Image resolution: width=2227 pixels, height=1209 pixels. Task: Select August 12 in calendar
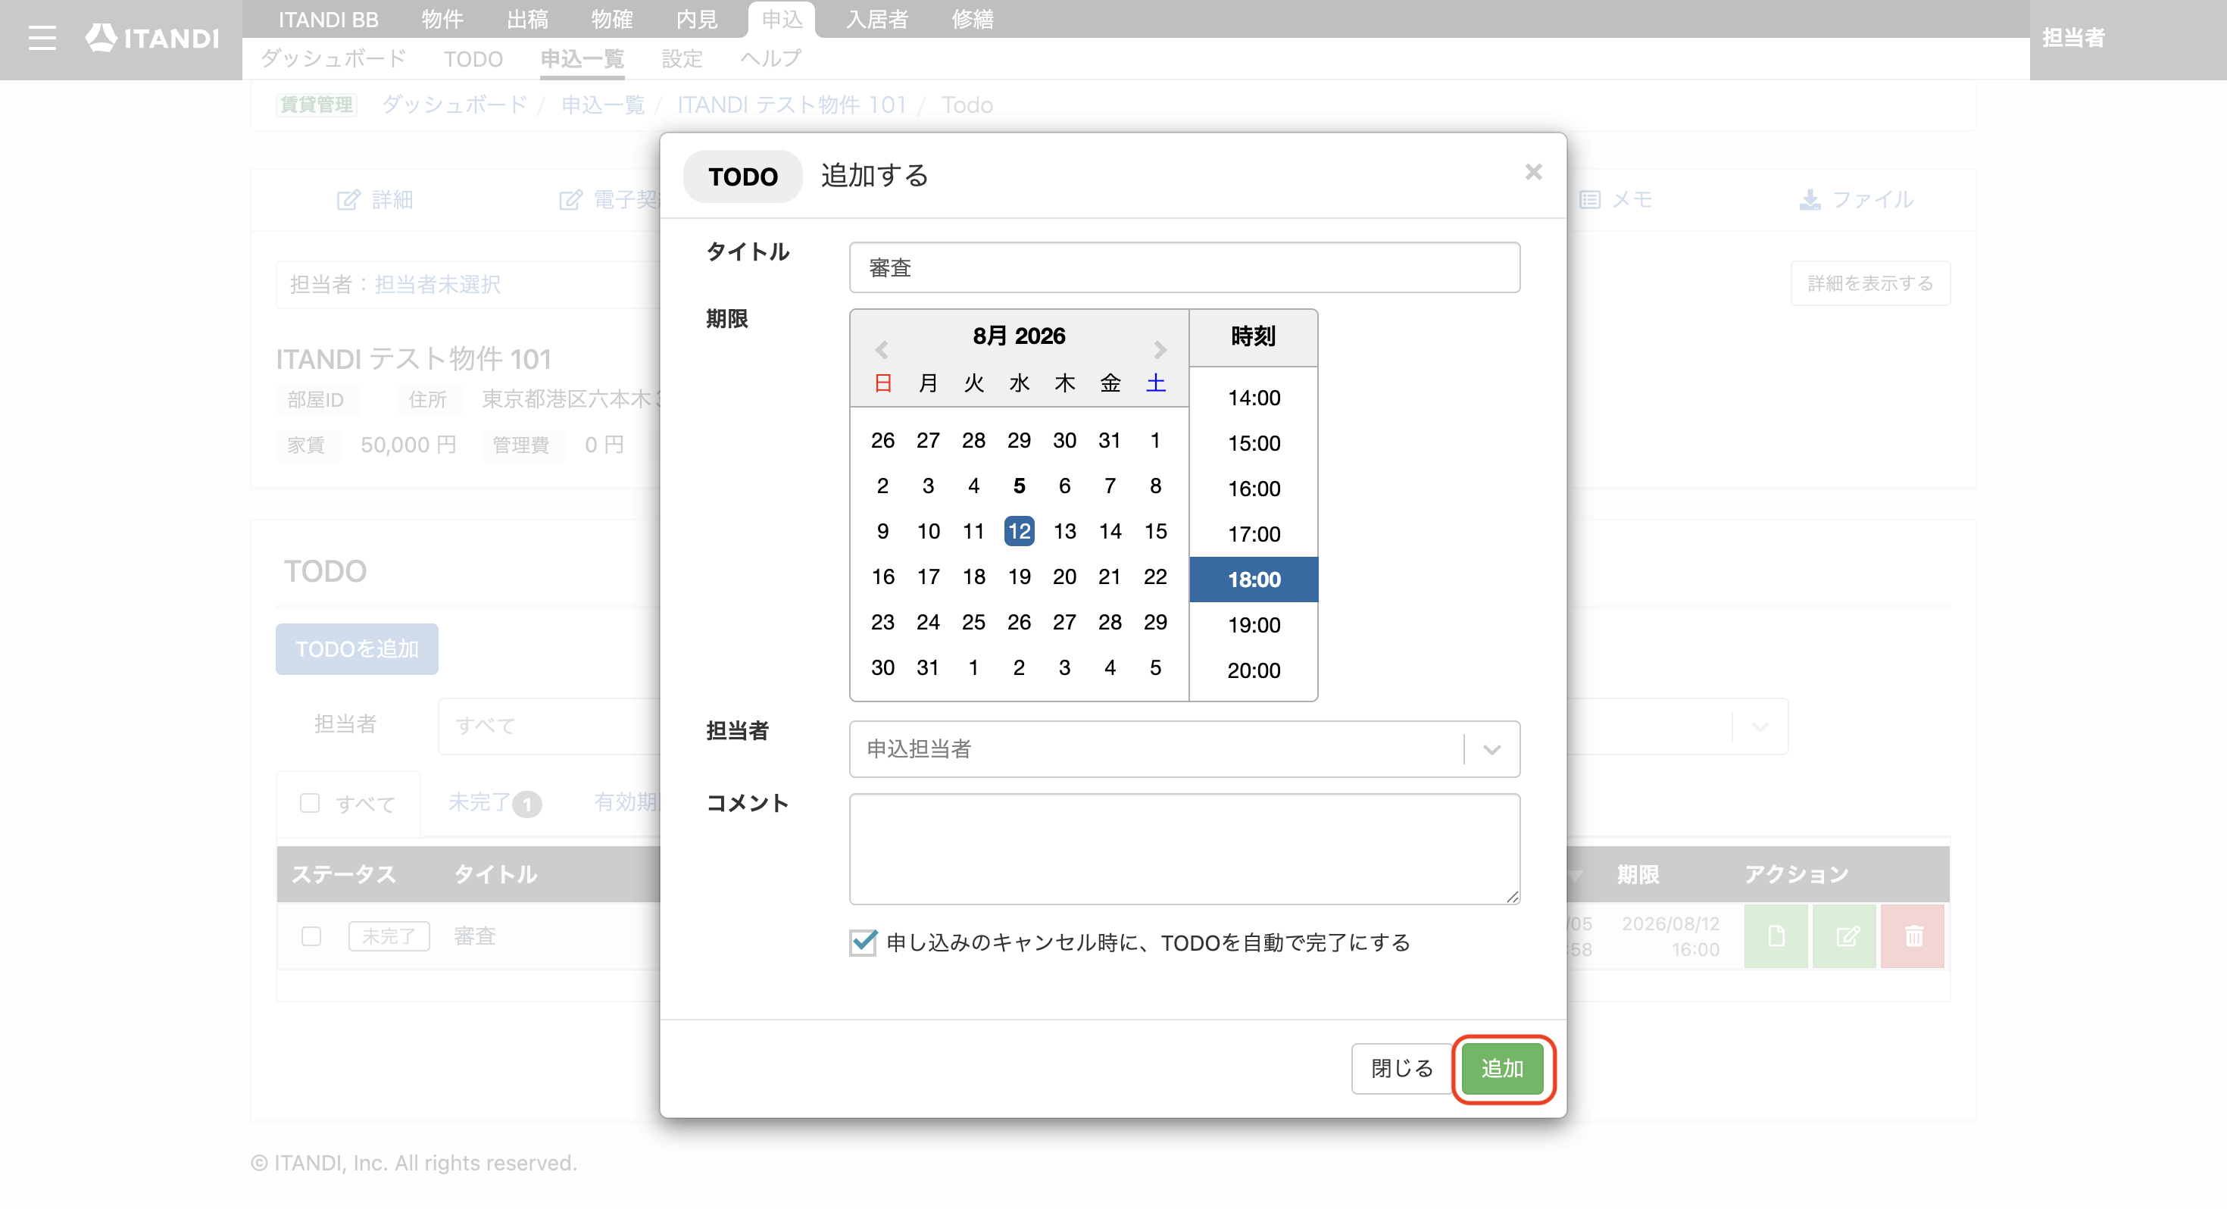click(x=1020, y=531)
